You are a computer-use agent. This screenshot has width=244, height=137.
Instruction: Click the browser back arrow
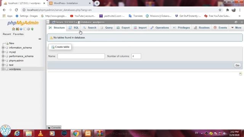pos(4,10)
